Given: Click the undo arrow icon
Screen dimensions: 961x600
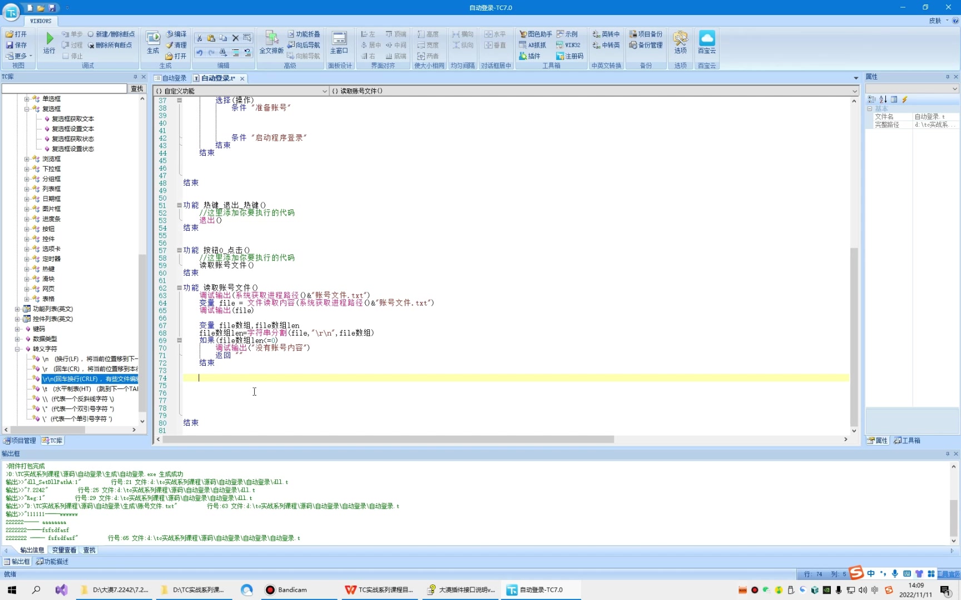Looking at the screenshot, I should click(x=199, y=53).
